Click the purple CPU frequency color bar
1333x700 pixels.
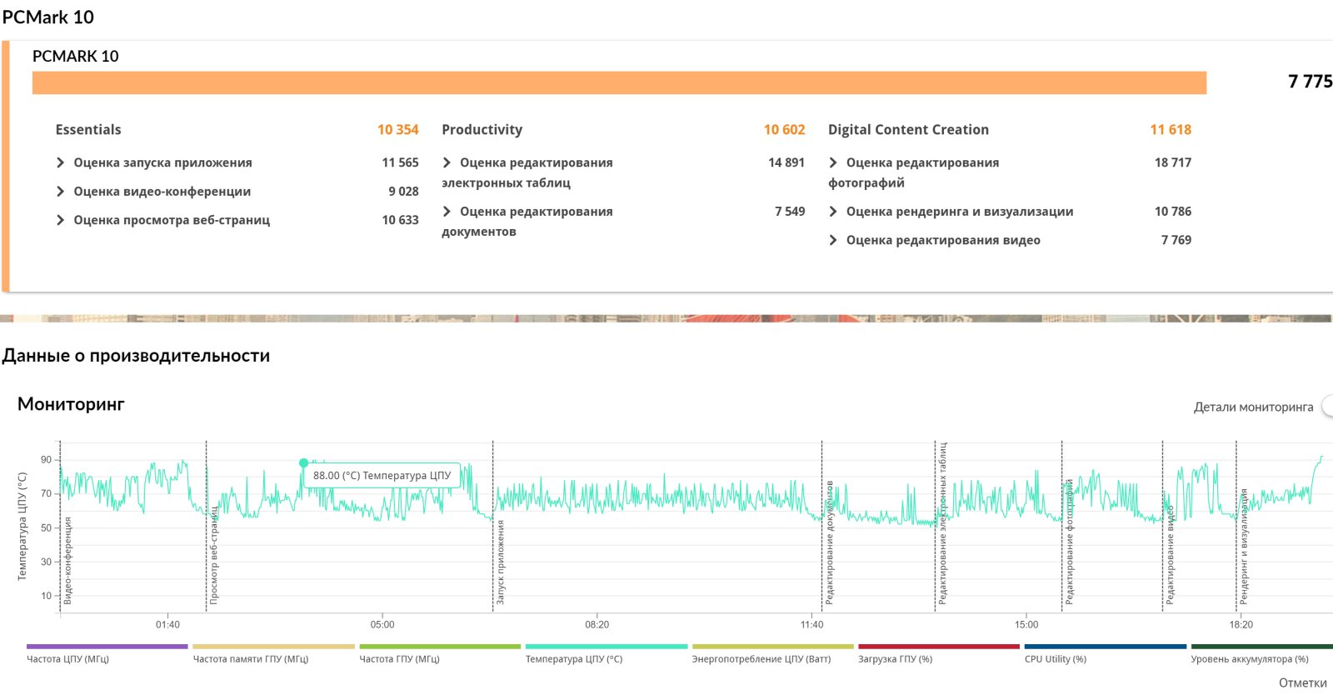(107, 647)
